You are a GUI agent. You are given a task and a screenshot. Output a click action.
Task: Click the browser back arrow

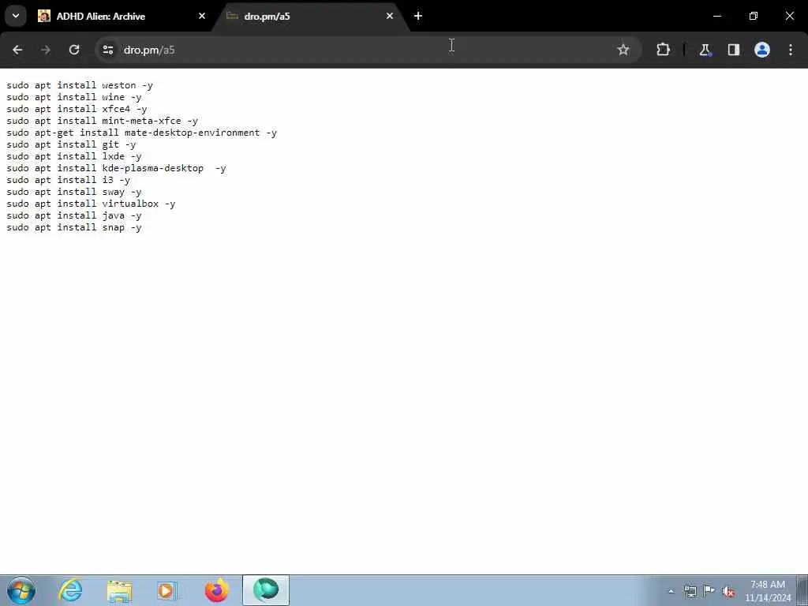(17, 50)
